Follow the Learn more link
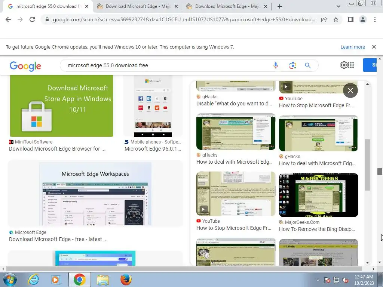Viewport: 383px width, 287px height. (353, 47)
